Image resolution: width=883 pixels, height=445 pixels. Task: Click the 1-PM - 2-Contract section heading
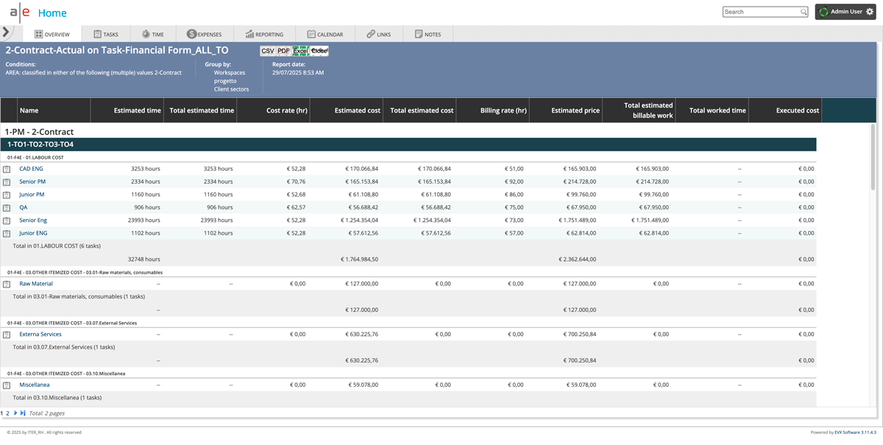[39, 132]
